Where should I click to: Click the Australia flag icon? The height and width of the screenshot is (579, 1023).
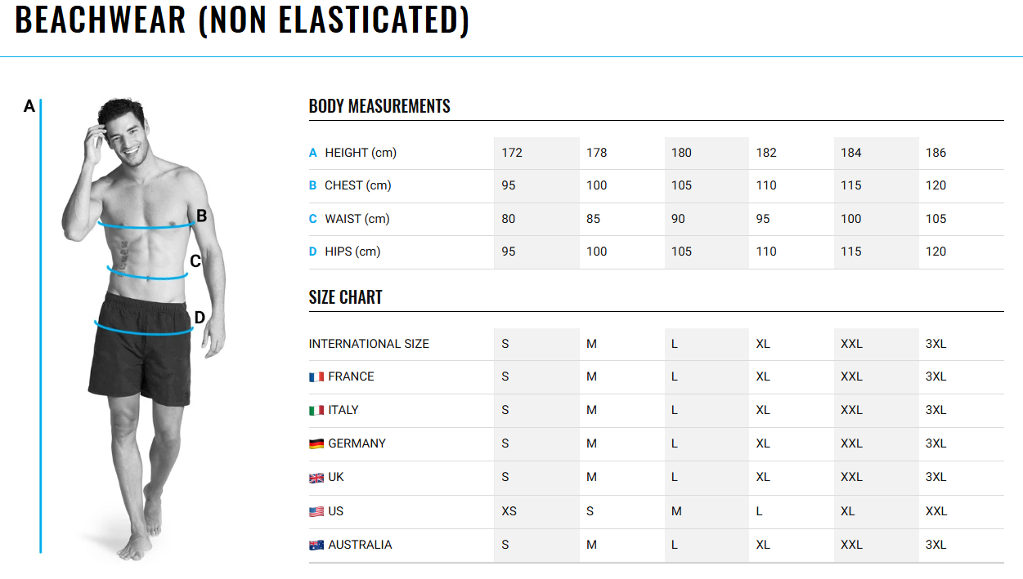[316, 546]
